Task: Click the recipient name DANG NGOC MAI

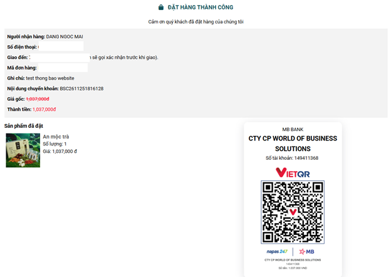Action: coord(65,36)
